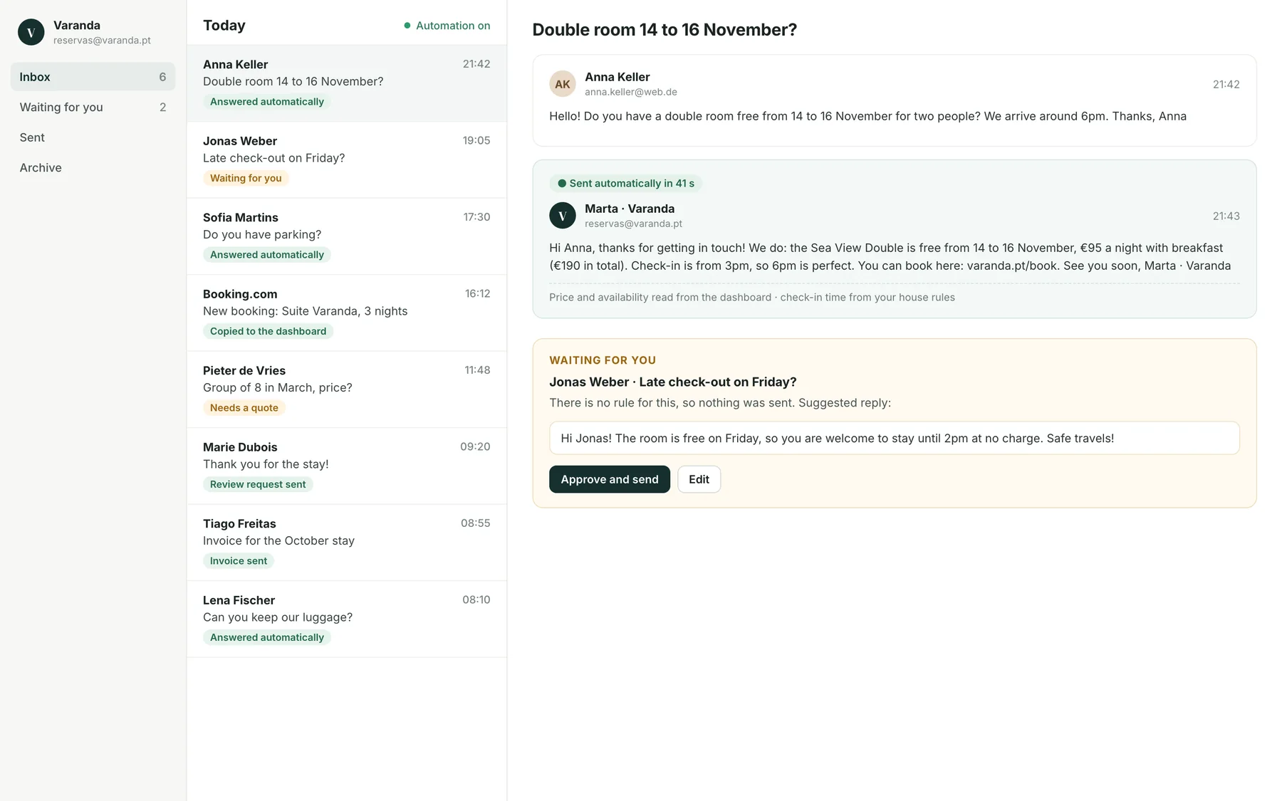Click the WAITING FOR YOU card heading
The height and width of the screenshot is (801, 1282).
tap(603, 360)
